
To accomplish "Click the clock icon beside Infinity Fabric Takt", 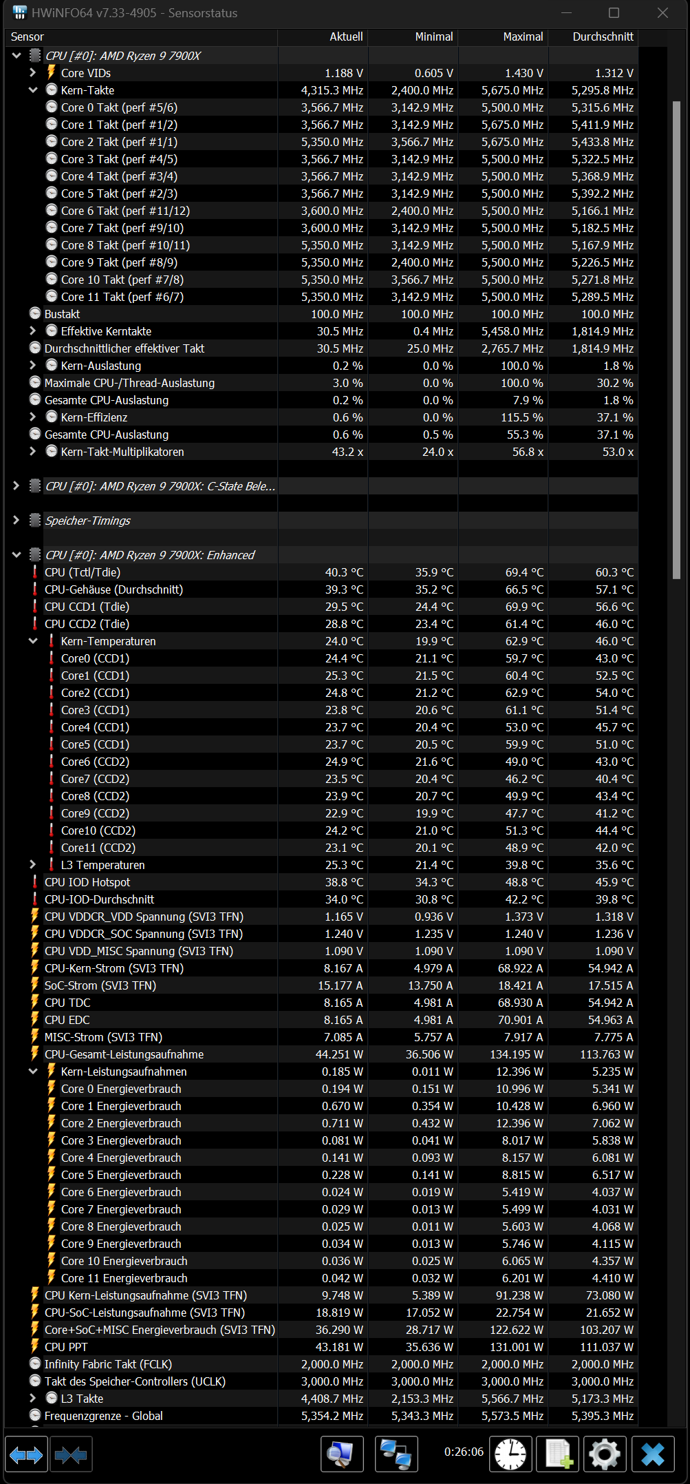I will click(35, 1363).
